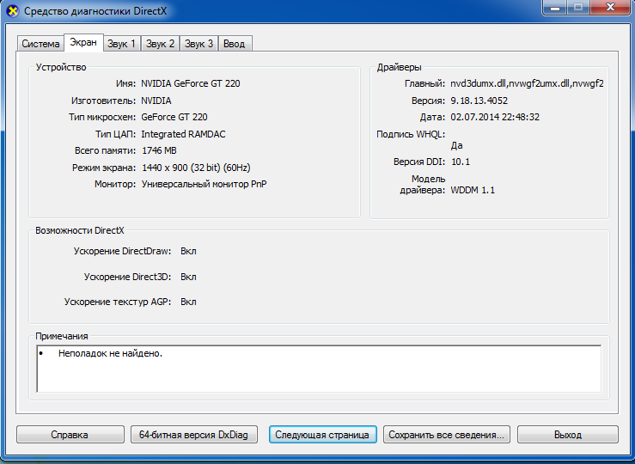Click Вкл next to Ускорение текстур AGP
This screenshot has height=464, width=635.
(x=188, y=302)
